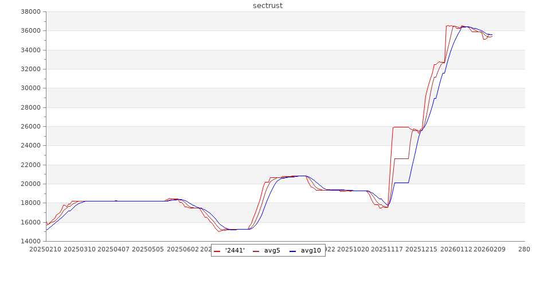Click the 'sectrust' chart title
The width and height of the screenshot is (536, 287).
click(268, 6)
